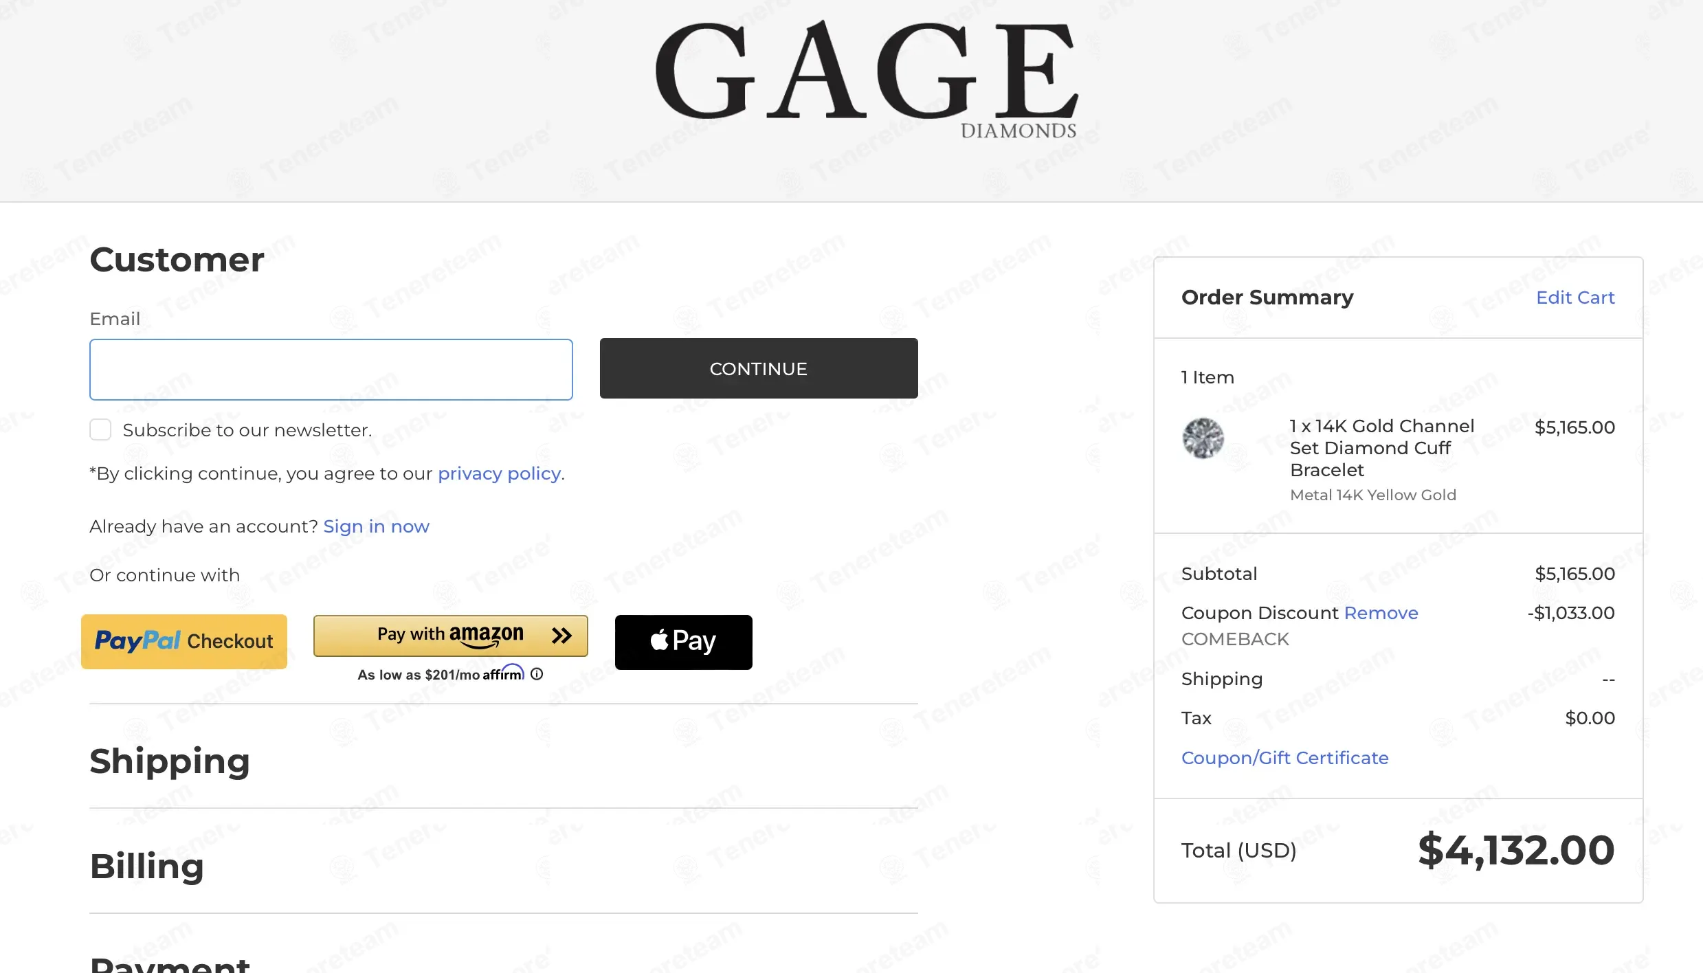Click the Affirm info circle icon

537,674
